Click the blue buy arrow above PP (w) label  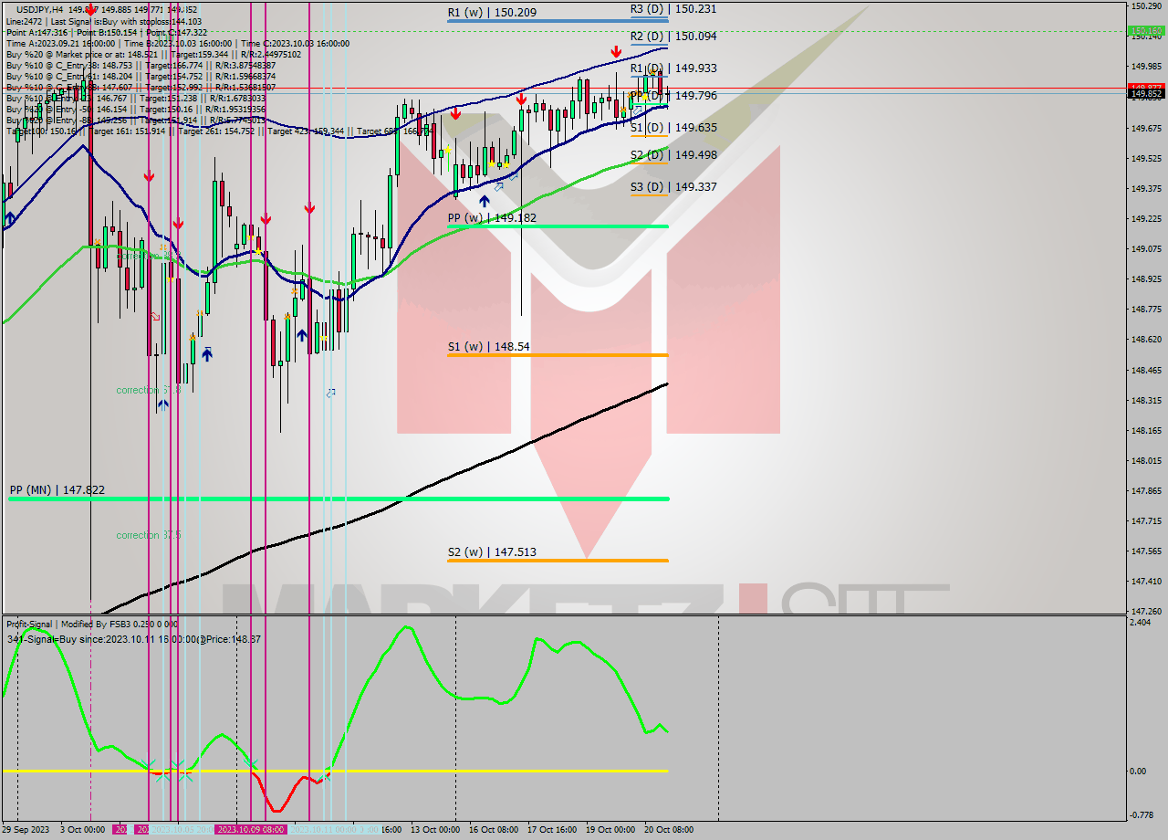[x=485, y=200]
